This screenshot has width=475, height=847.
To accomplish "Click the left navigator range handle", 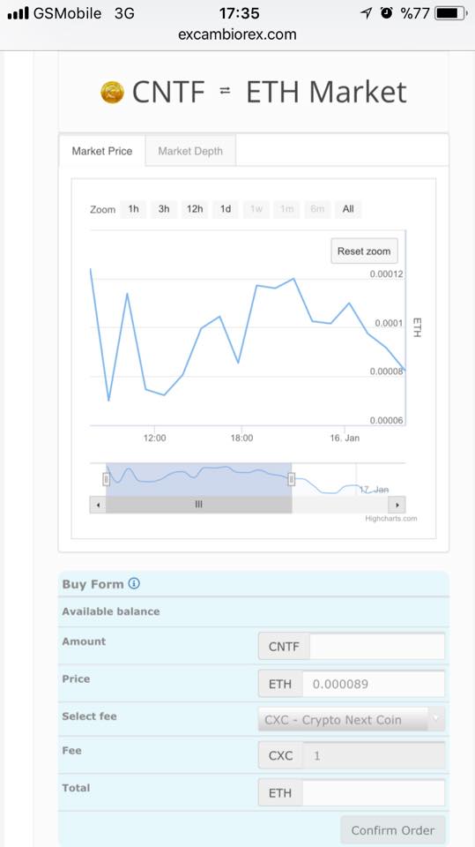I will [107, 478].
